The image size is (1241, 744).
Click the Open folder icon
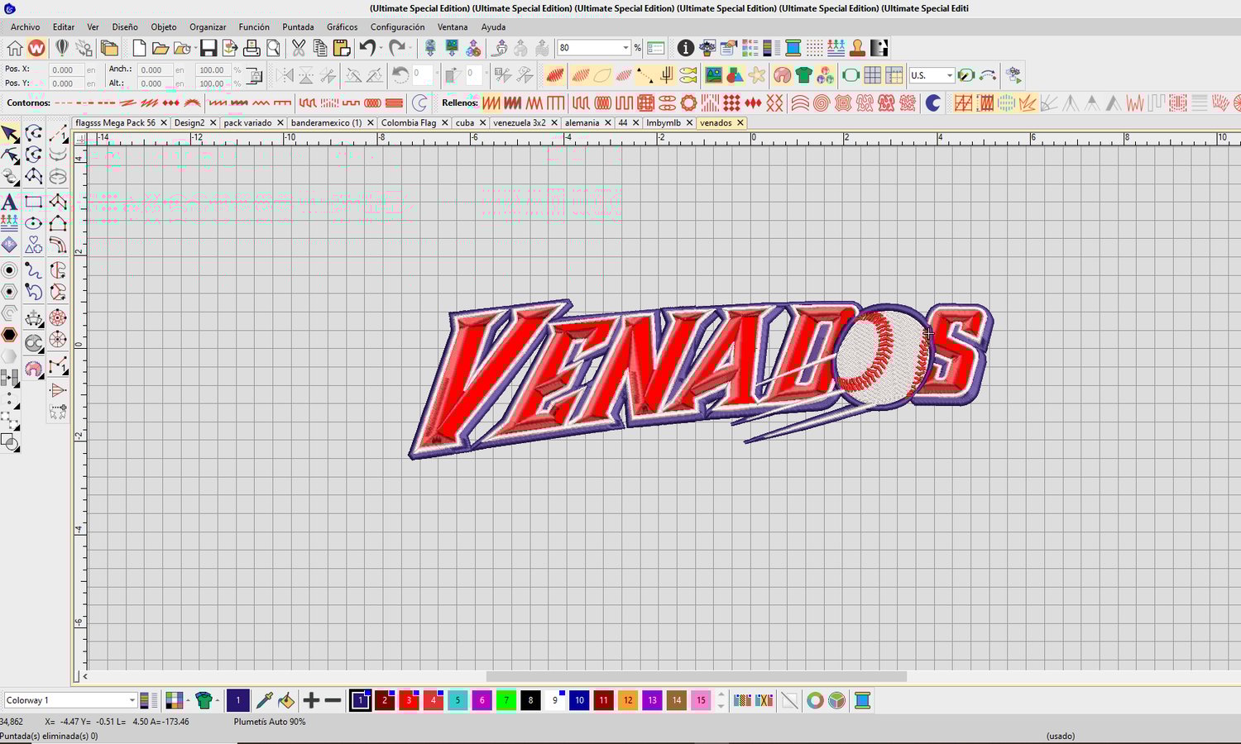(161, 48)
